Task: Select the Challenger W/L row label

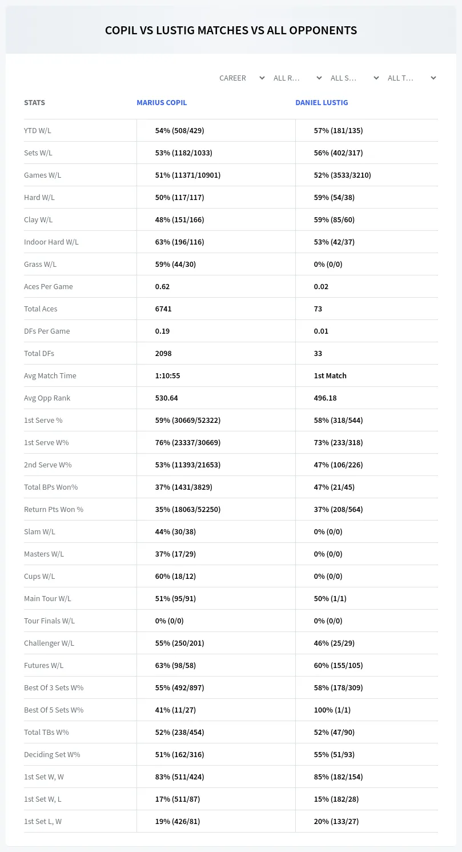Action: [49, 643]
